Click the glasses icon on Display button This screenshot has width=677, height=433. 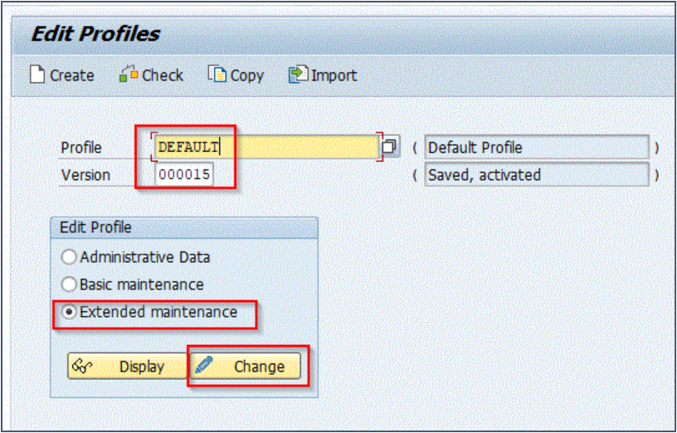[82, 366]
